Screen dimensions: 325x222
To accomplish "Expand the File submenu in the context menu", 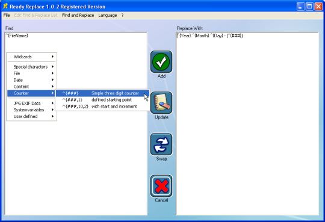I will pyautogui.click(x=31, y=73).
